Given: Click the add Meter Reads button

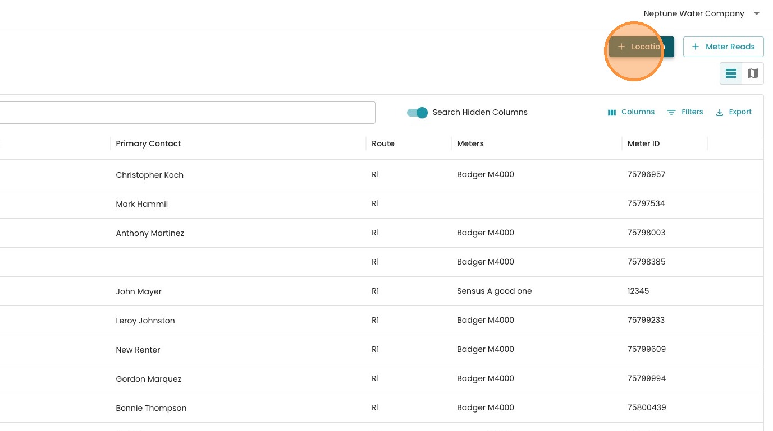Looking at the screenshot, I should [x=723, y=47].
